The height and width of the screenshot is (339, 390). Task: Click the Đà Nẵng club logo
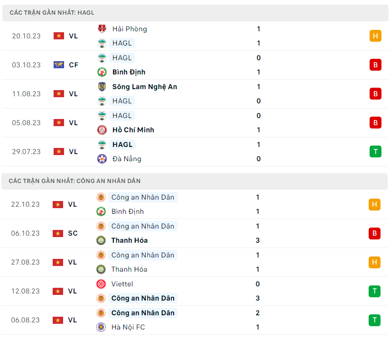102,159
